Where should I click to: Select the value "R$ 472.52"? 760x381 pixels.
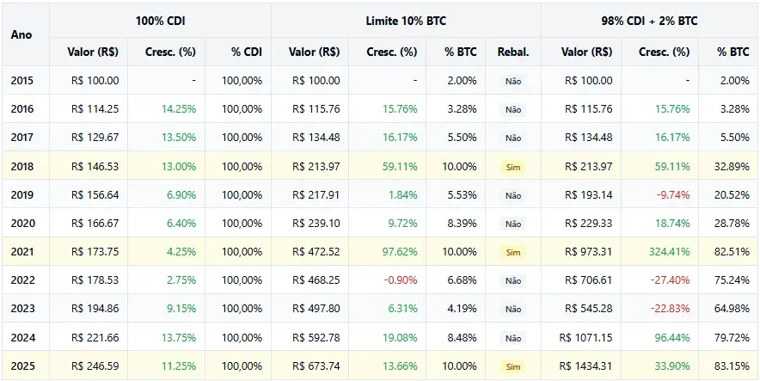(316, 252)
